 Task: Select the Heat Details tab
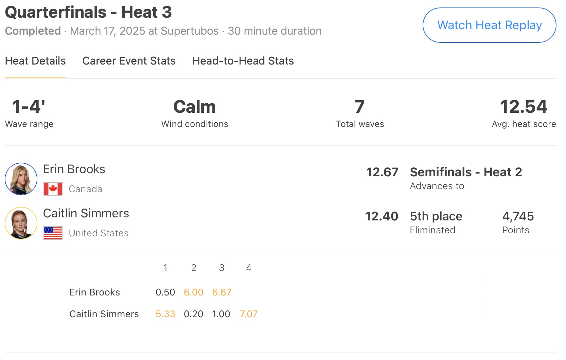tap(35, 61)
